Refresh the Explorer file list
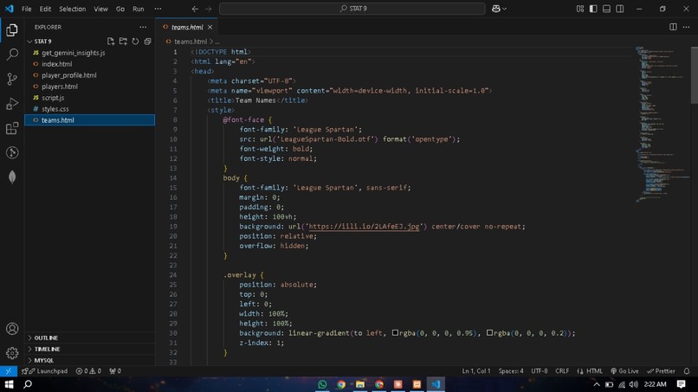 coord(135,42)
